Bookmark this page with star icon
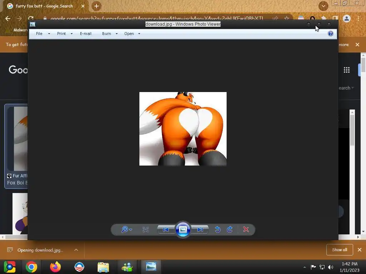This screenshot has height=274, width=366. pos(287,18)
